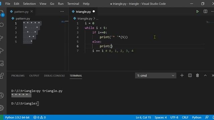This screenshot has height=120, width=214.
Task: Open Remote Explorer in activity bar
Action: (x=2, y=63)
